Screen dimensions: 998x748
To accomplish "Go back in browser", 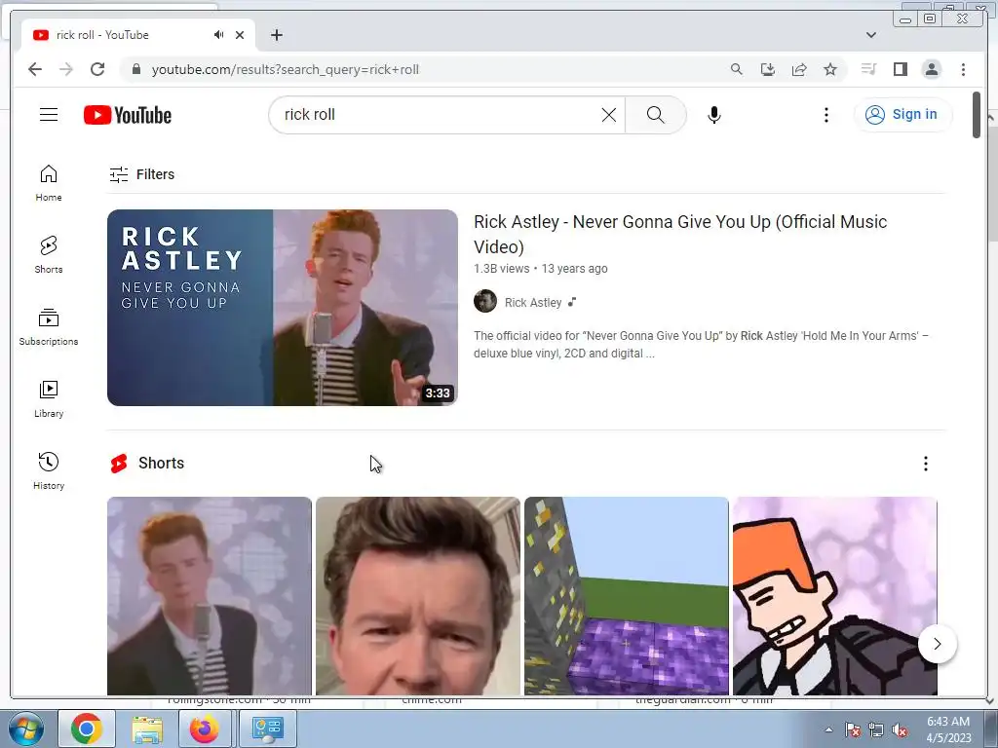I will 35,69.
